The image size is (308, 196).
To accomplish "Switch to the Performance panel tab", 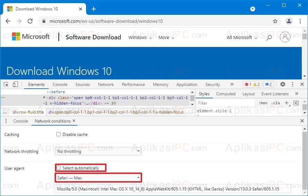I will coord(133,85).
